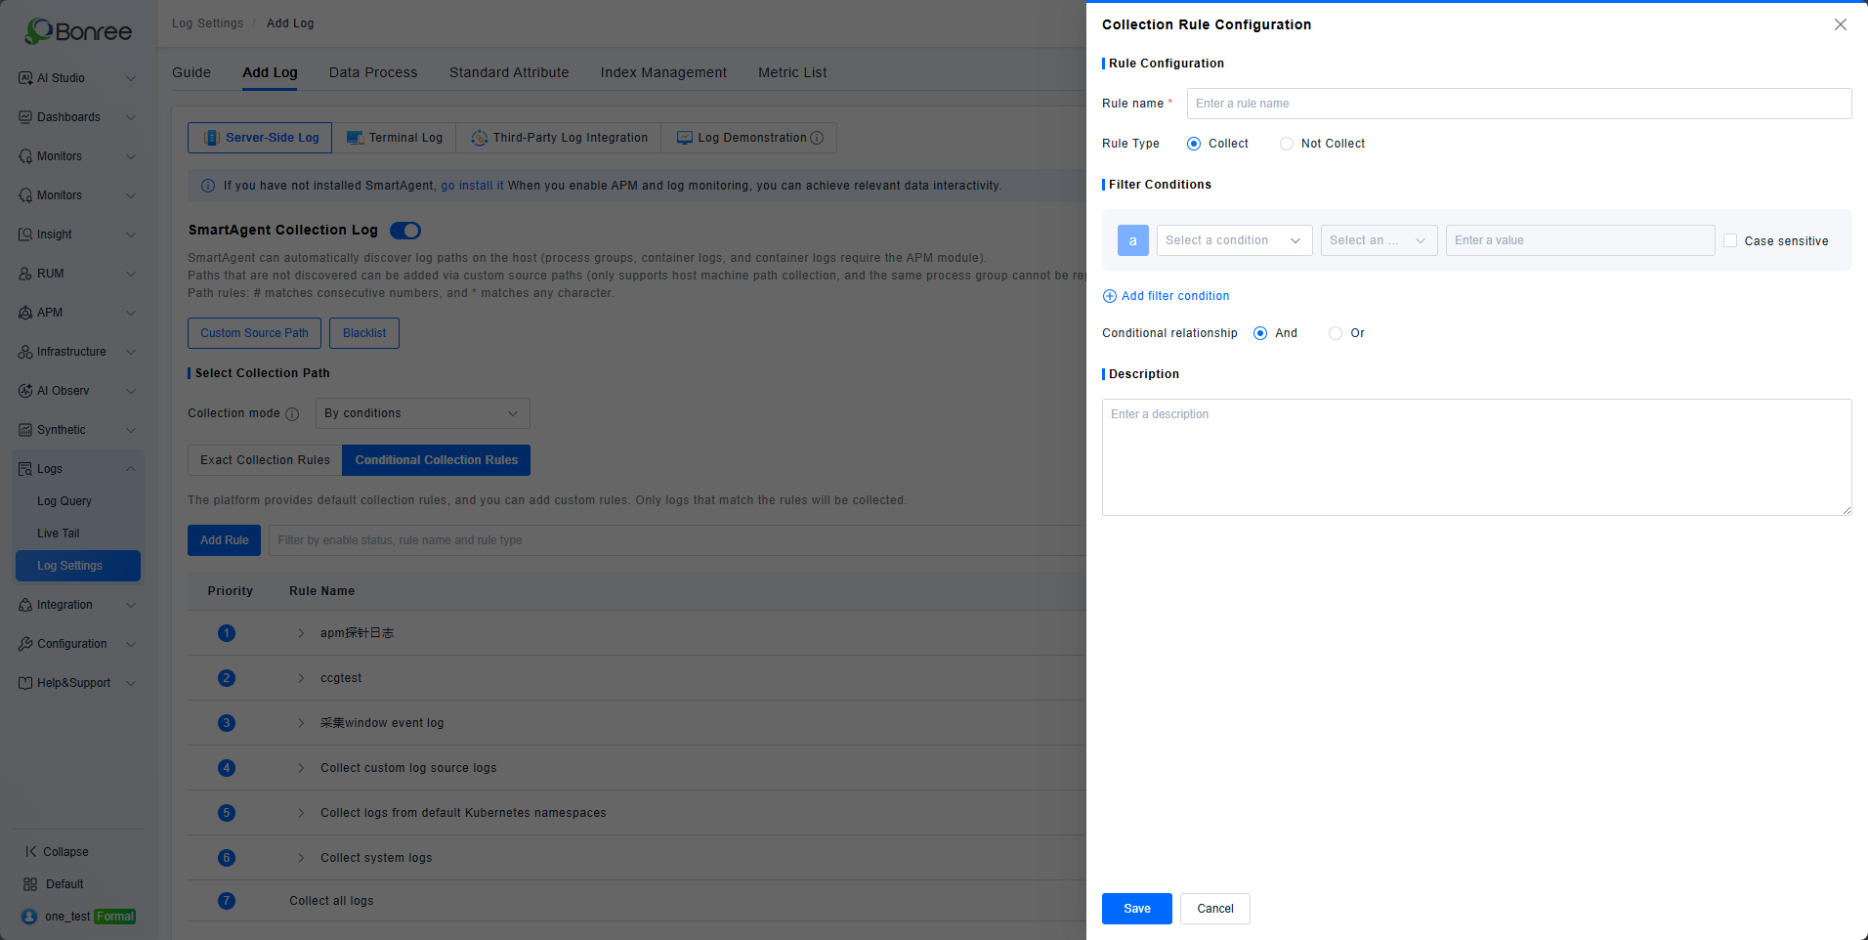This screenshot has width=1868, height=940.
Task: Close the Collection Rule Configuration panel
Action: [x=1841, y=24]
